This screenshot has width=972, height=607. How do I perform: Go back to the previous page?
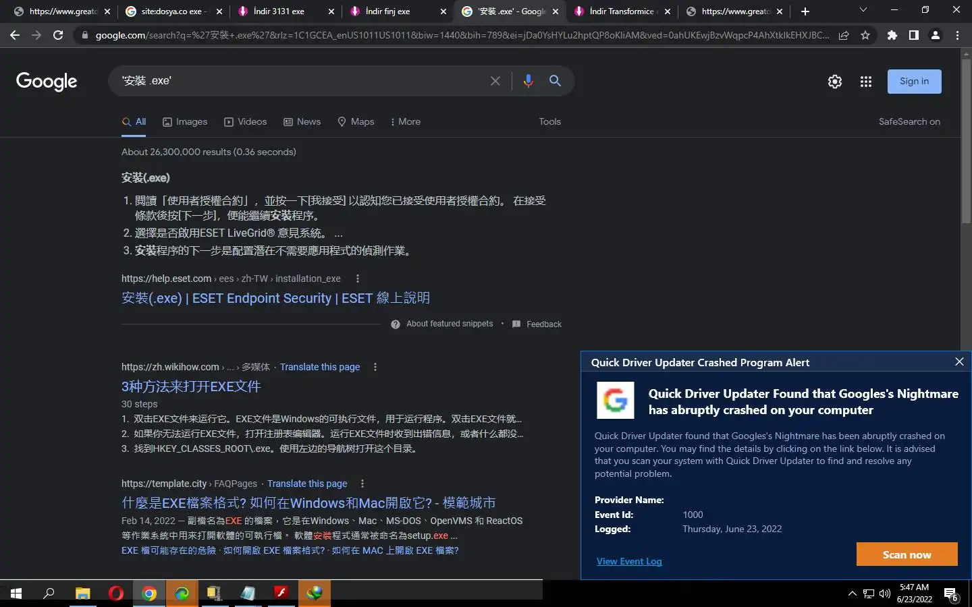pyautogui.click(x=15, y=35)
